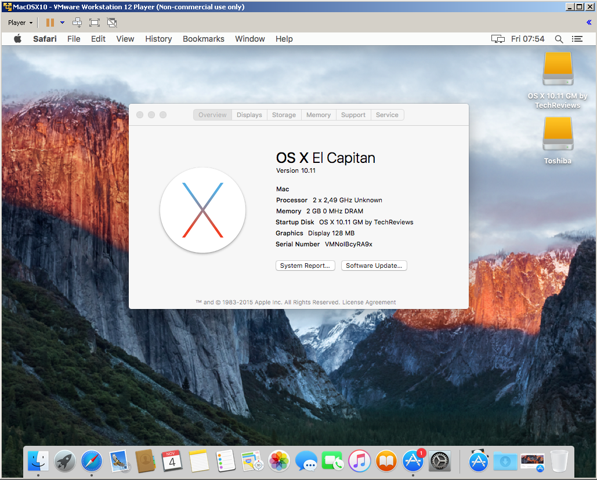This screenshot has height=480, width=597.
Task: Open the Trash in dock
Action: 559,461
